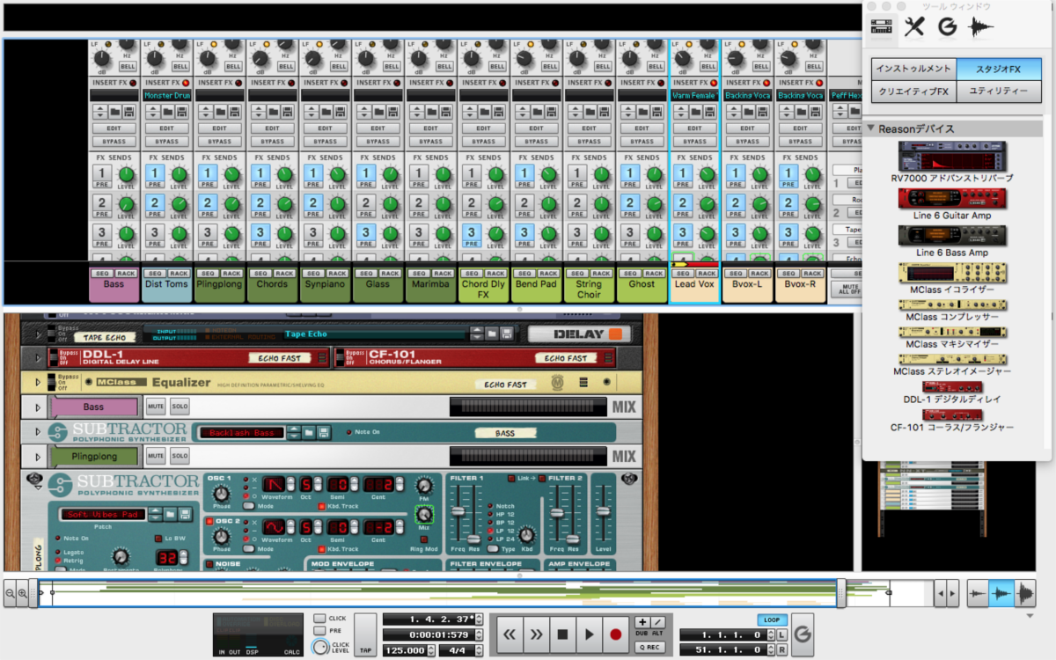Viewport: 1056px width, 660px height.
Task: Open the wrench tools tab in tool window
Action: (x=915, y=27)
